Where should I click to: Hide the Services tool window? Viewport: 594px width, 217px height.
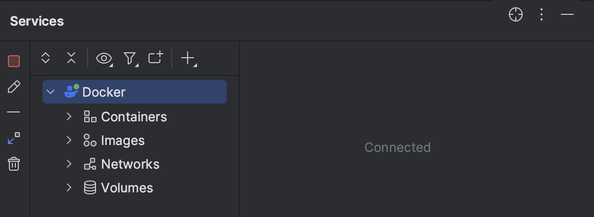tap(567, 15)
